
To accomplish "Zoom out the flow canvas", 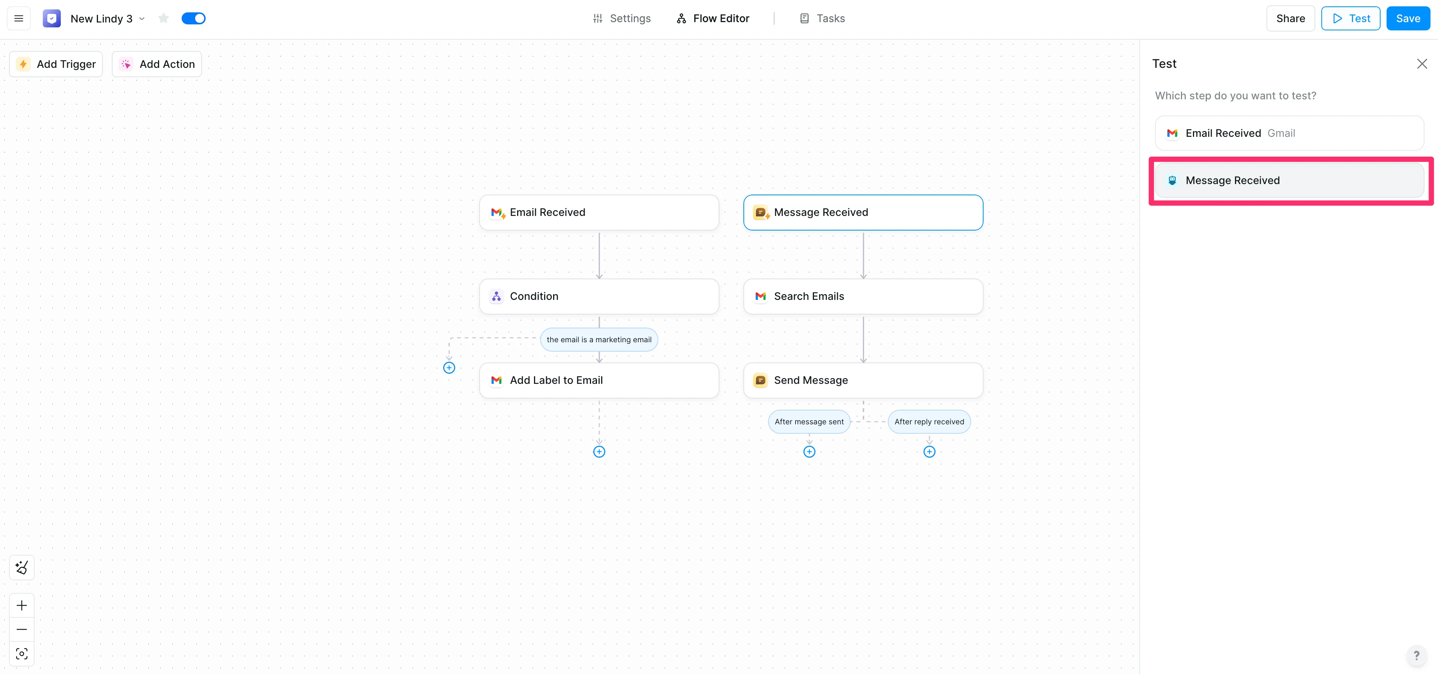I will pyautogui.click(x=22, y=629).
